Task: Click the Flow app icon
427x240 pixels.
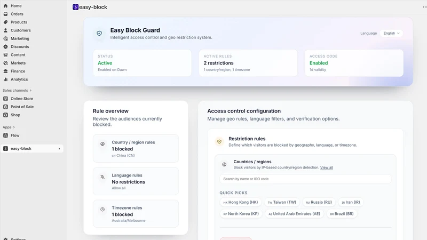Action: pyautogui.click(x=5, y=135)
